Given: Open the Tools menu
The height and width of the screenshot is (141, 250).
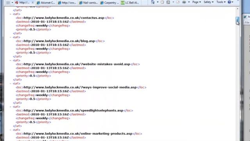Looking at the screenshot, I should [221, 2].
